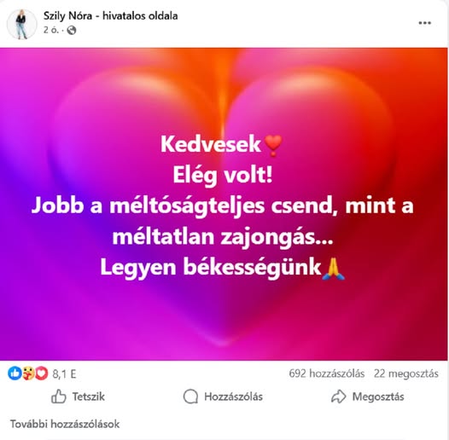Screen dimensions: 449x440
Task: Click the curved-arrow share icon beside Megosztás
Action: [339, 397]
